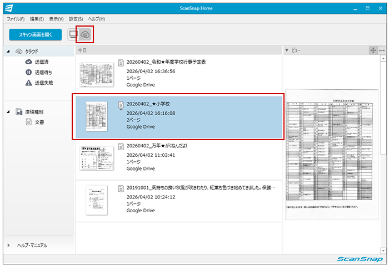Select title 20260402_★小学校
This screenshot has width=389, height=266.
[x=148, y=104]
